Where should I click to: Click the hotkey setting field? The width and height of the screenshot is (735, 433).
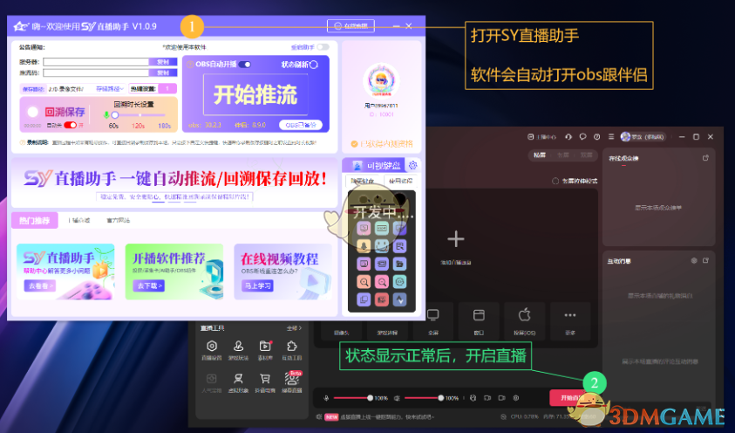click(167, 89)
